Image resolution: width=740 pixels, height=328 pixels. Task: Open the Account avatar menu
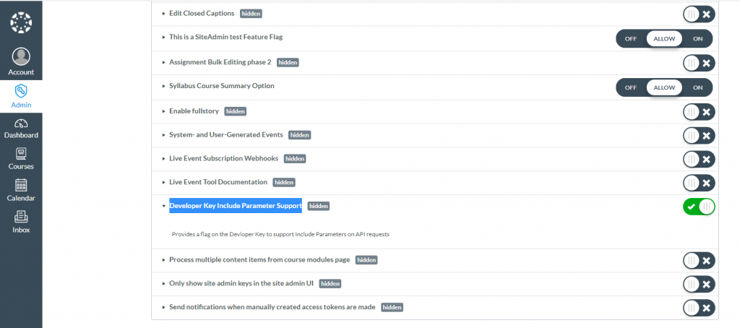21,56
